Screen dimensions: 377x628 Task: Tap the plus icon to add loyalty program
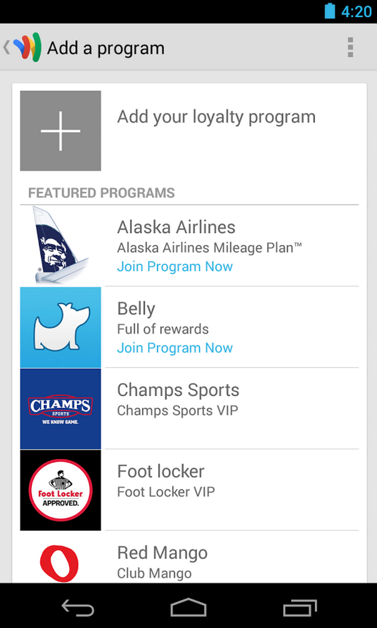tap(60, 130)
